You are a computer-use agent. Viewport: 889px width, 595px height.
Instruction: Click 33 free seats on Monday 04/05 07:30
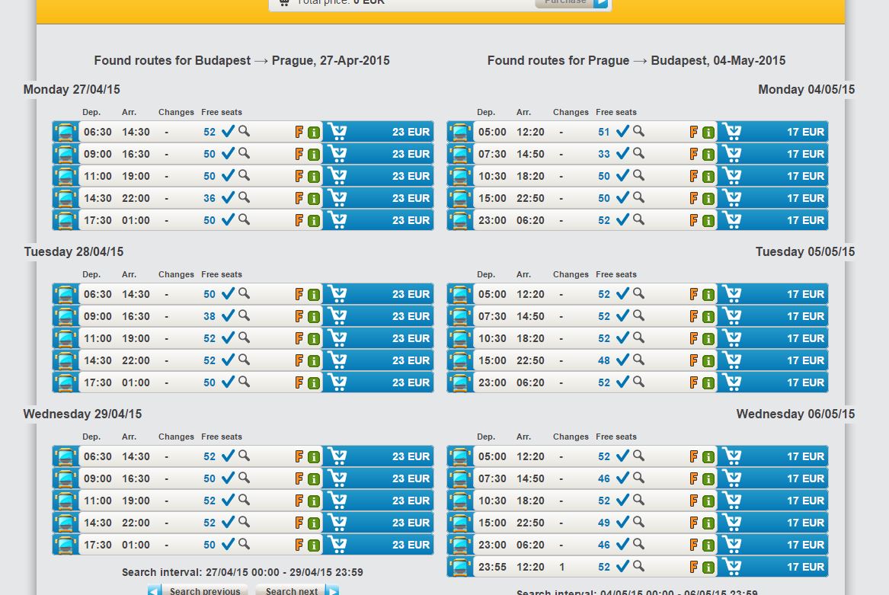(x=604, y=154)
